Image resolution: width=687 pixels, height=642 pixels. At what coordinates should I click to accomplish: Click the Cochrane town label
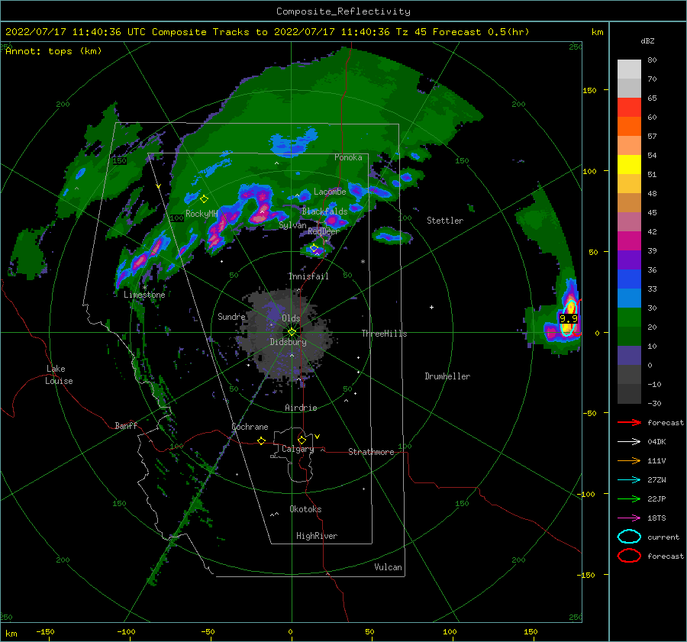click(250, 427)
